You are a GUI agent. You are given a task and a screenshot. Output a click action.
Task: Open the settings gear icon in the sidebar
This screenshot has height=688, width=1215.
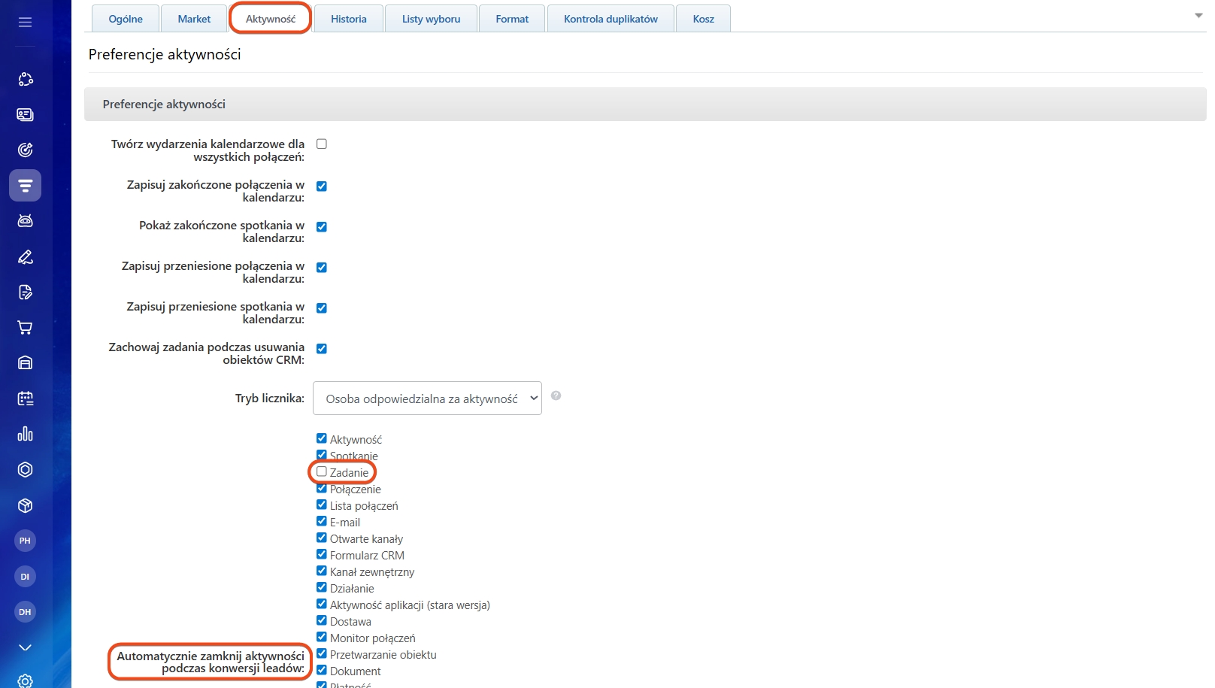pyautogui.click(x=25, y=681)
